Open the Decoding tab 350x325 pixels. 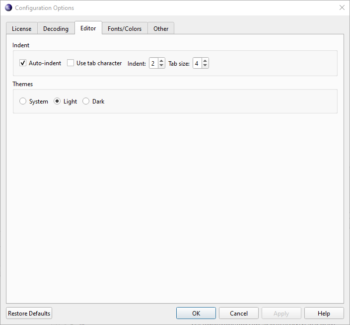[56, 29]
